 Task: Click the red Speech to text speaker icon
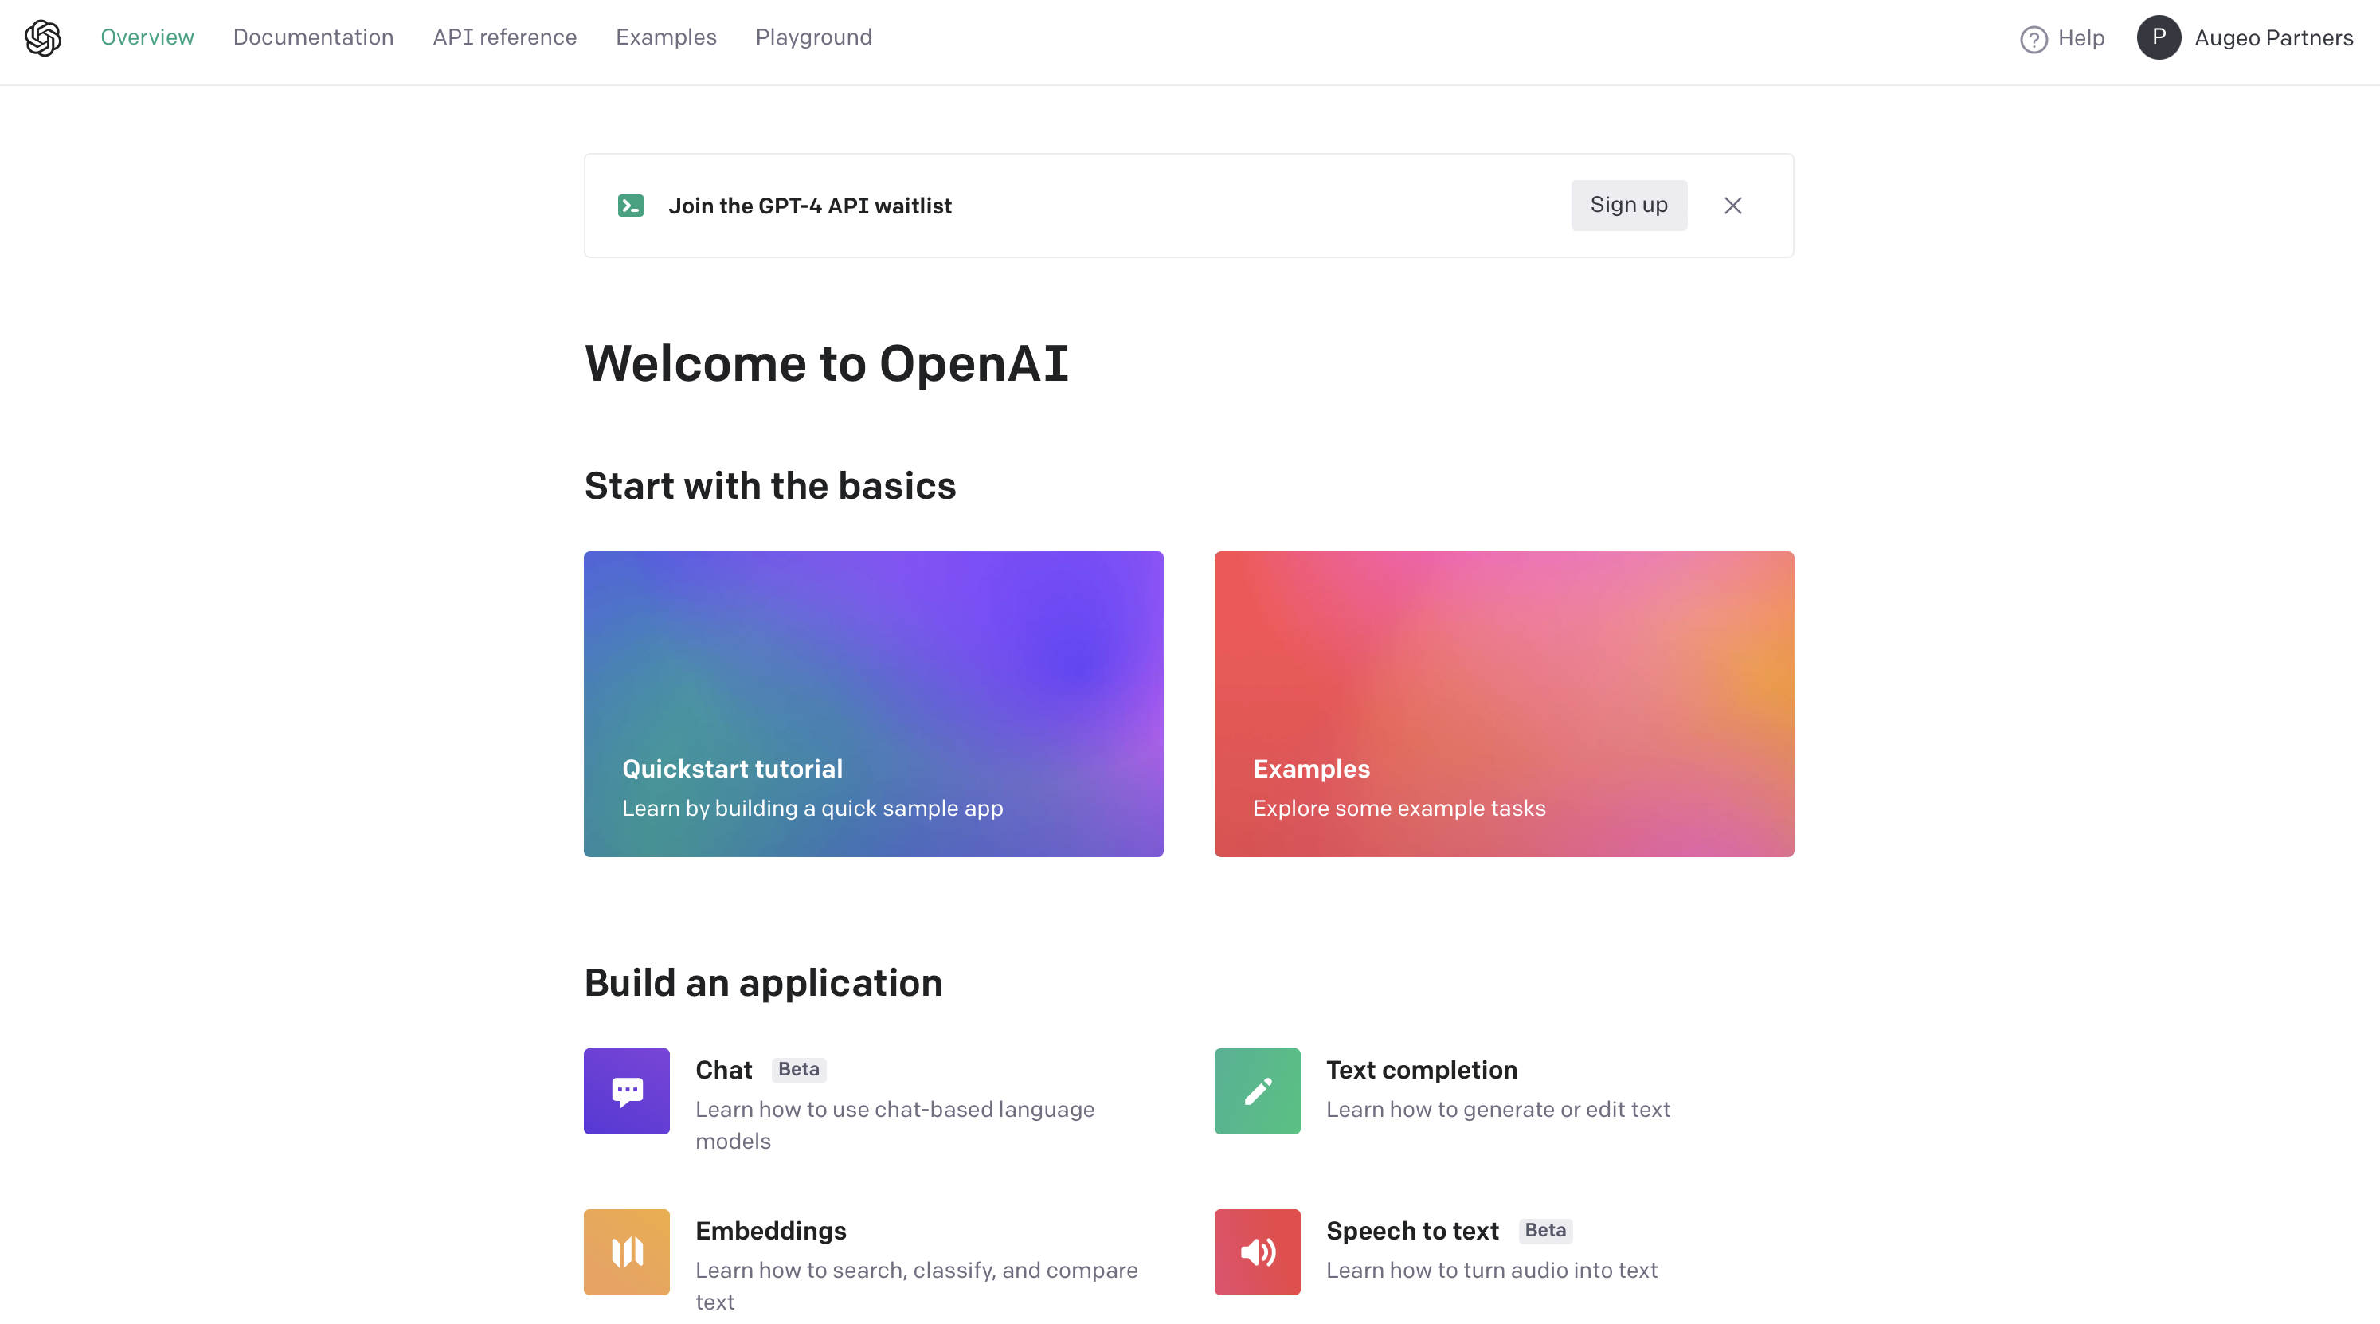coord(1258,1251)
